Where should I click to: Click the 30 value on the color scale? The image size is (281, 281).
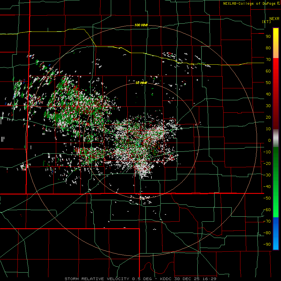coord(268,106)
